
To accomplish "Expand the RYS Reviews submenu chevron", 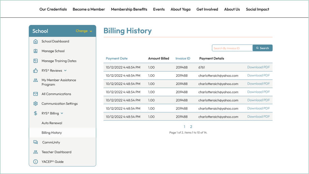I will click(65, 71).
